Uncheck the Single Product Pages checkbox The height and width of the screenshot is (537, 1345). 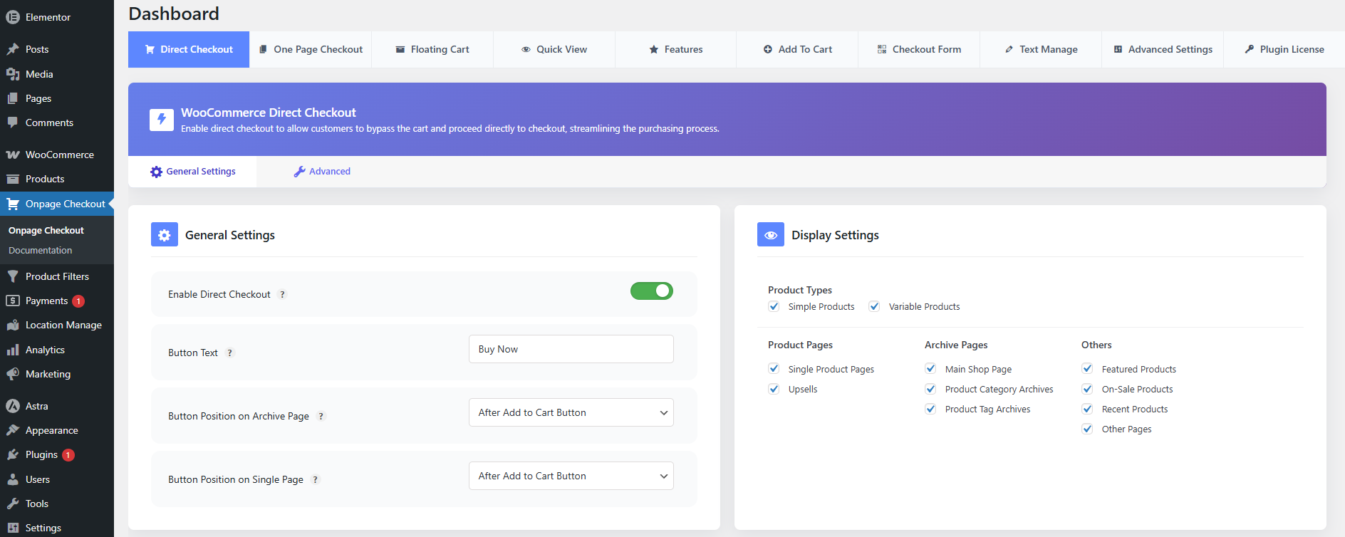[774, 369]
